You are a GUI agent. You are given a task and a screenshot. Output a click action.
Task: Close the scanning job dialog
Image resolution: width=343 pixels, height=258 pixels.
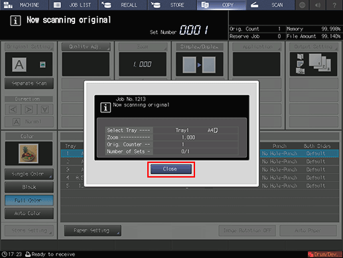click(171, 169)
